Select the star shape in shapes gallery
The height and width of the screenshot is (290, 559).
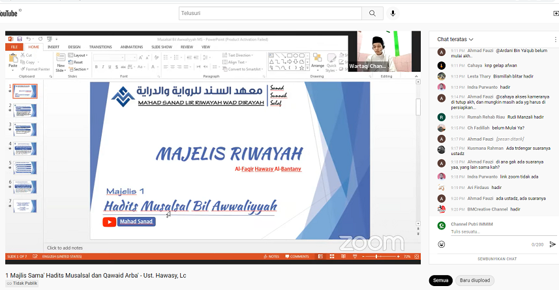tap(301, 67)
